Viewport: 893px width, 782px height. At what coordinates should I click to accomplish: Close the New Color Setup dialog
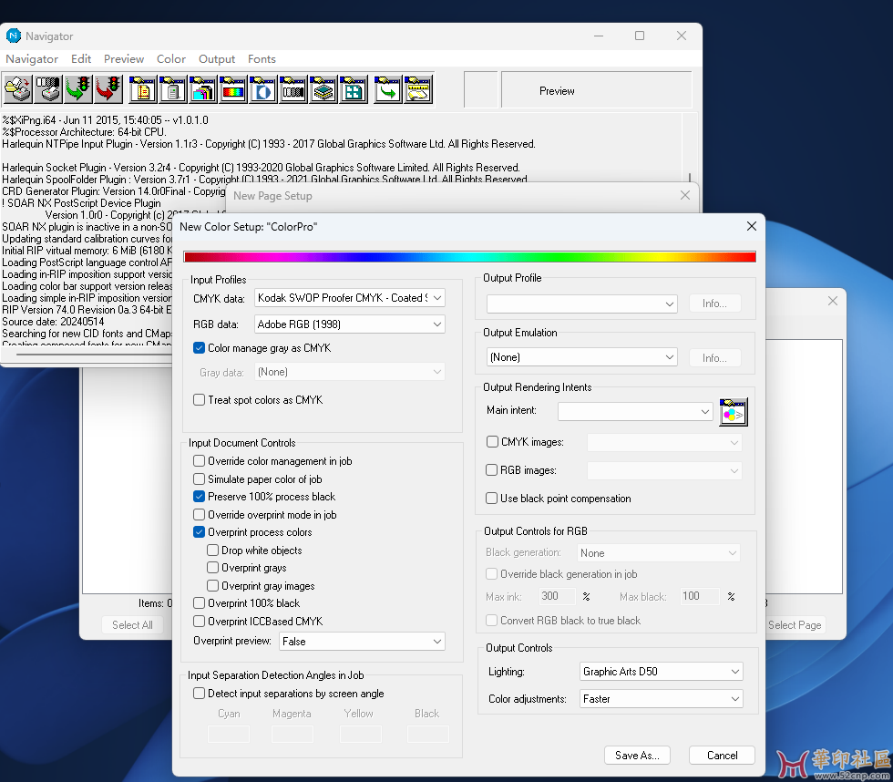click(x=751, y=226)
